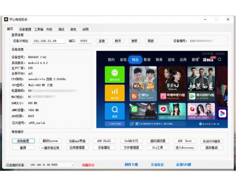
Task: Close the 开心电视助手 window
Action: tap(228, 19)
